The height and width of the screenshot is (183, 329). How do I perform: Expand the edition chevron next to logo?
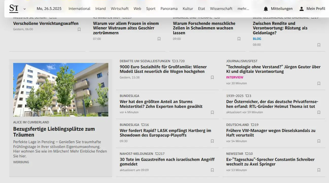(x=25, y=9)
